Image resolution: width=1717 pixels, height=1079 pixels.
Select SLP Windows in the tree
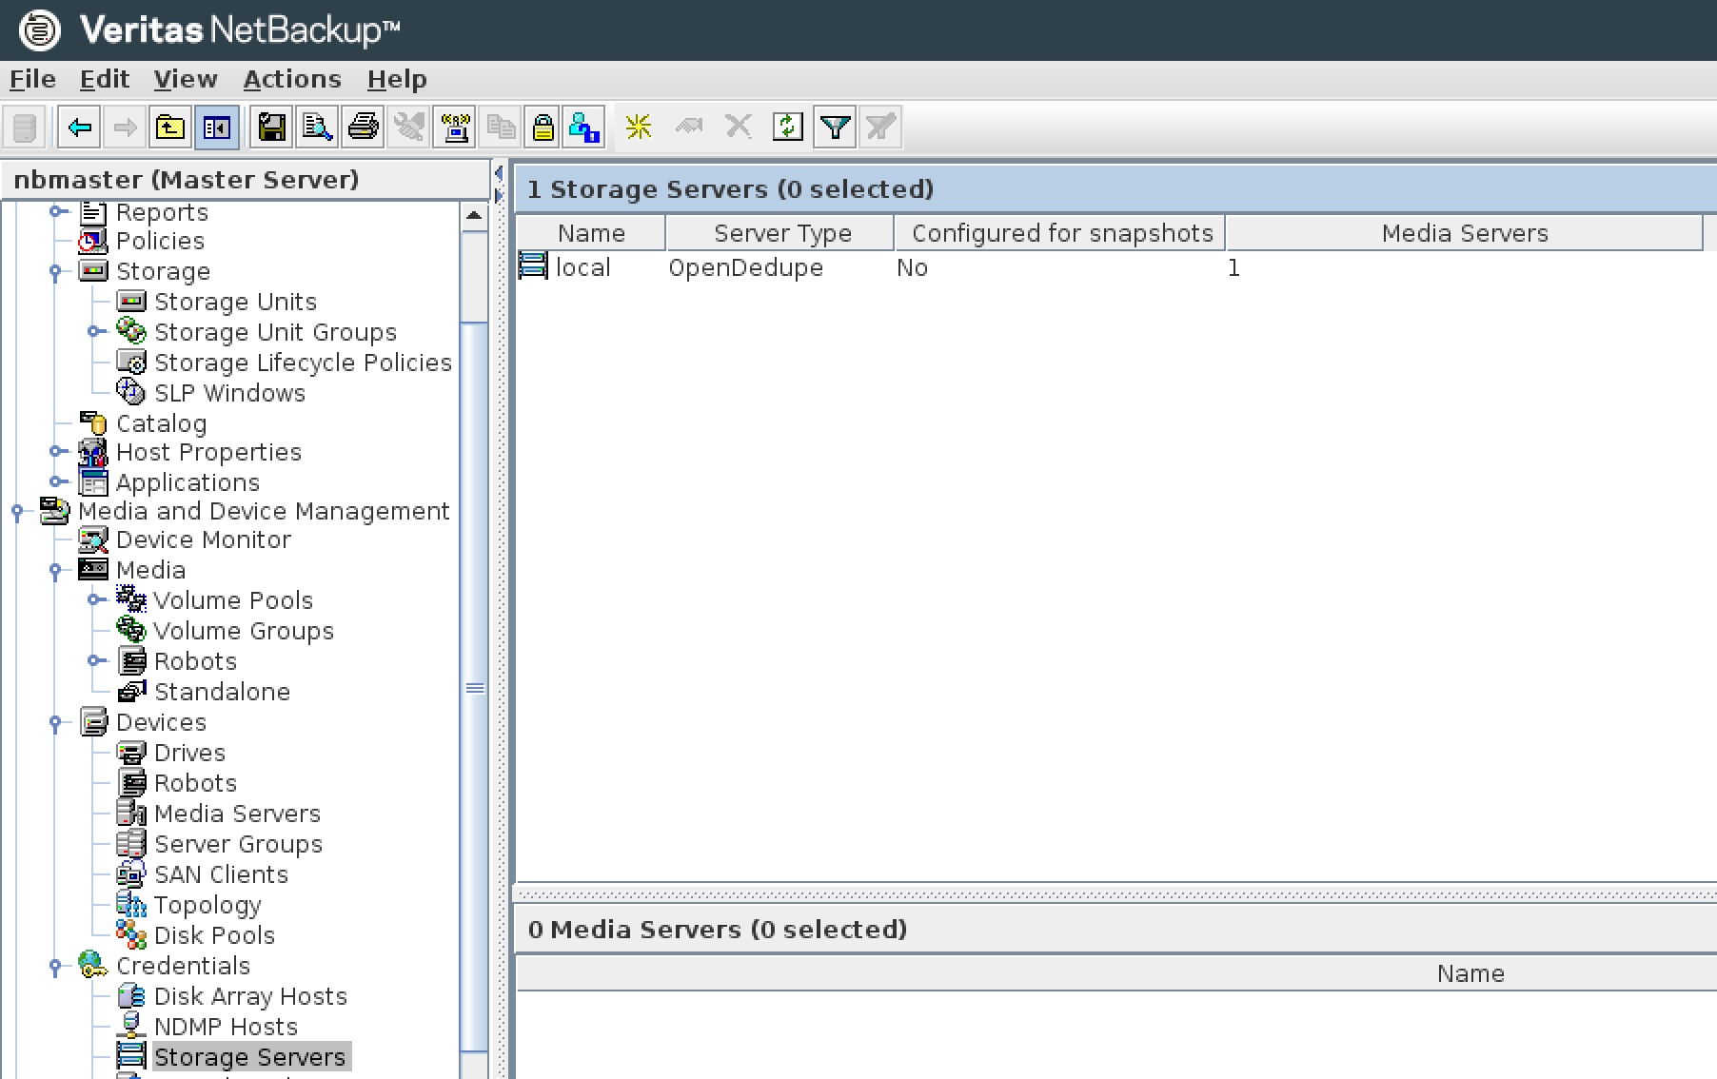coord(229,393)
